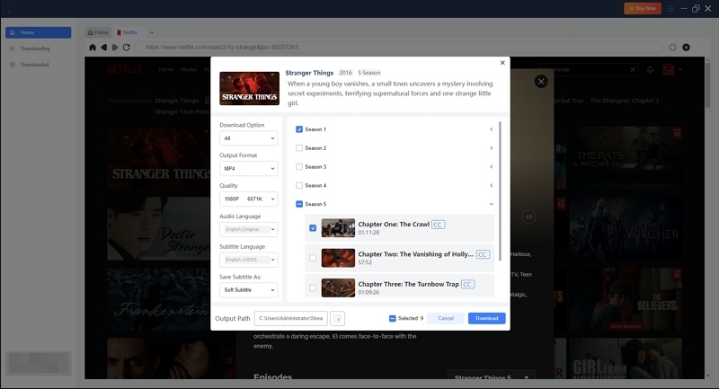Toggle the Selected: 9 select-all checkbox
The image size is (719, 389).
[x=393, y=318]
